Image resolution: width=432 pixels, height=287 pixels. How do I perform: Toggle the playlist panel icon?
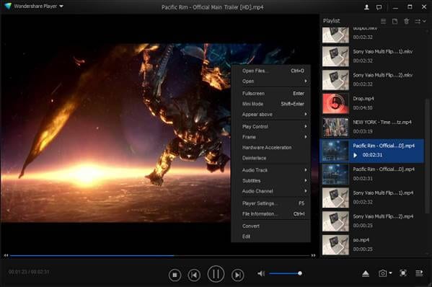click(x=419, y=273)
